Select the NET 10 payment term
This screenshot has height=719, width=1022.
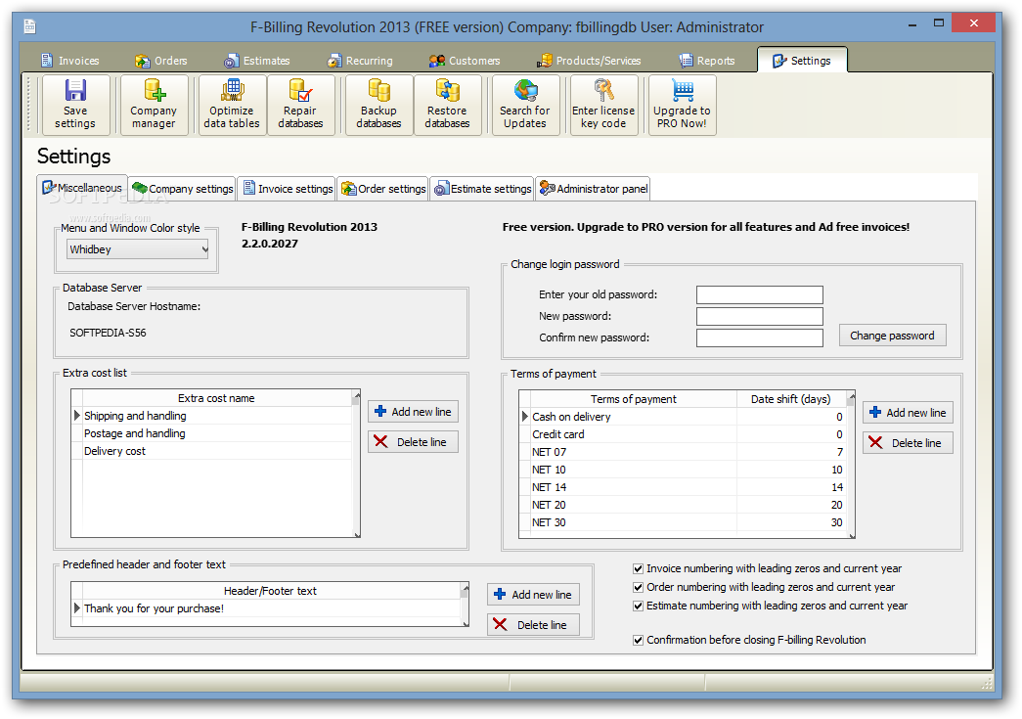[683, 470]
